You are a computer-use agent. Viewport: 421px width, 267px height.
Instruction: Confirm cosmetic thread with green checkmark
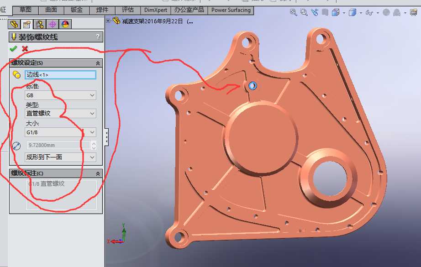click(13, 48)
